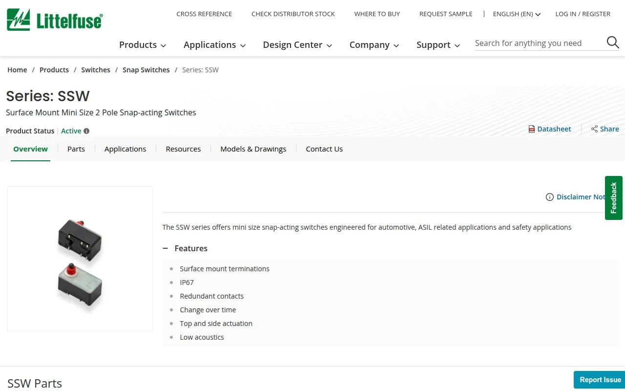Open Snap Switches breadcrumb link
Image resolution: width=625 pixels, height=391 pixels.
[146, 70]
